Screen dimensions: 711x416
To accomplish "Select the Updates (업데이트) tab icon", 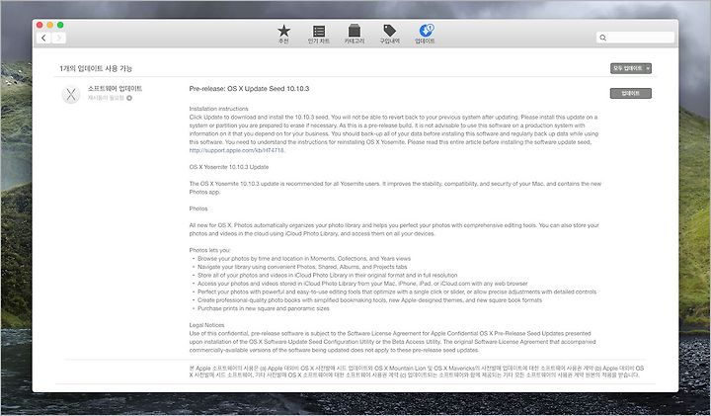I will click(x=426, y=34).
